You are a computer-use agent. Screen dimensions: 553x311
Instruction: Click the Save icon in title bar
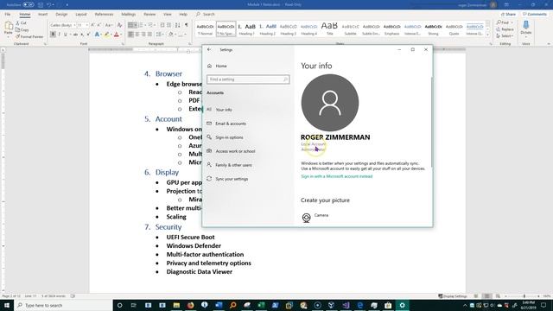click(41, 4)
